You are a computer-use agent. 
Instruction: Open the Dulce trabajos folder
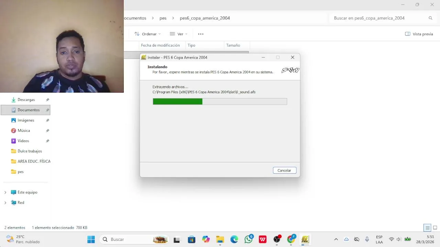(30, 151)
